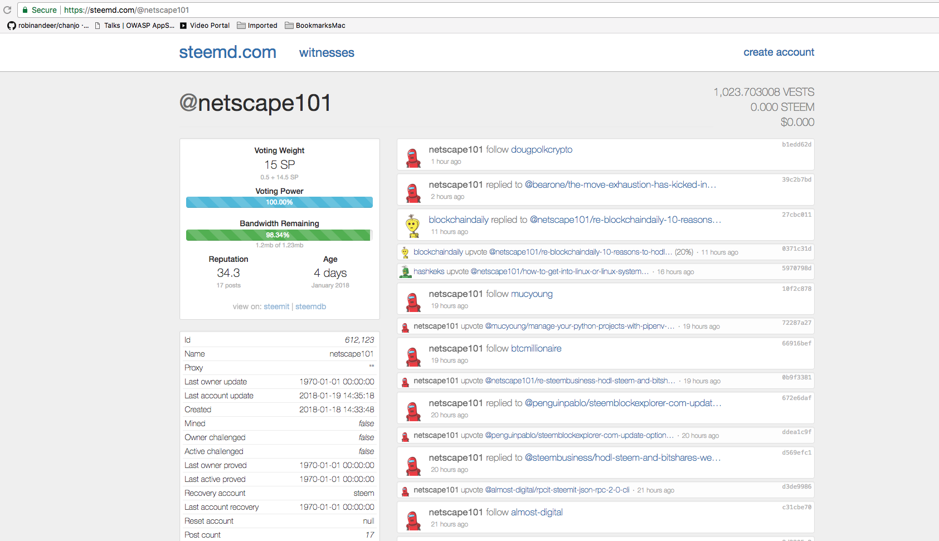Click small blockchaindaily avatar on upvote row

[x=405, y=252]
